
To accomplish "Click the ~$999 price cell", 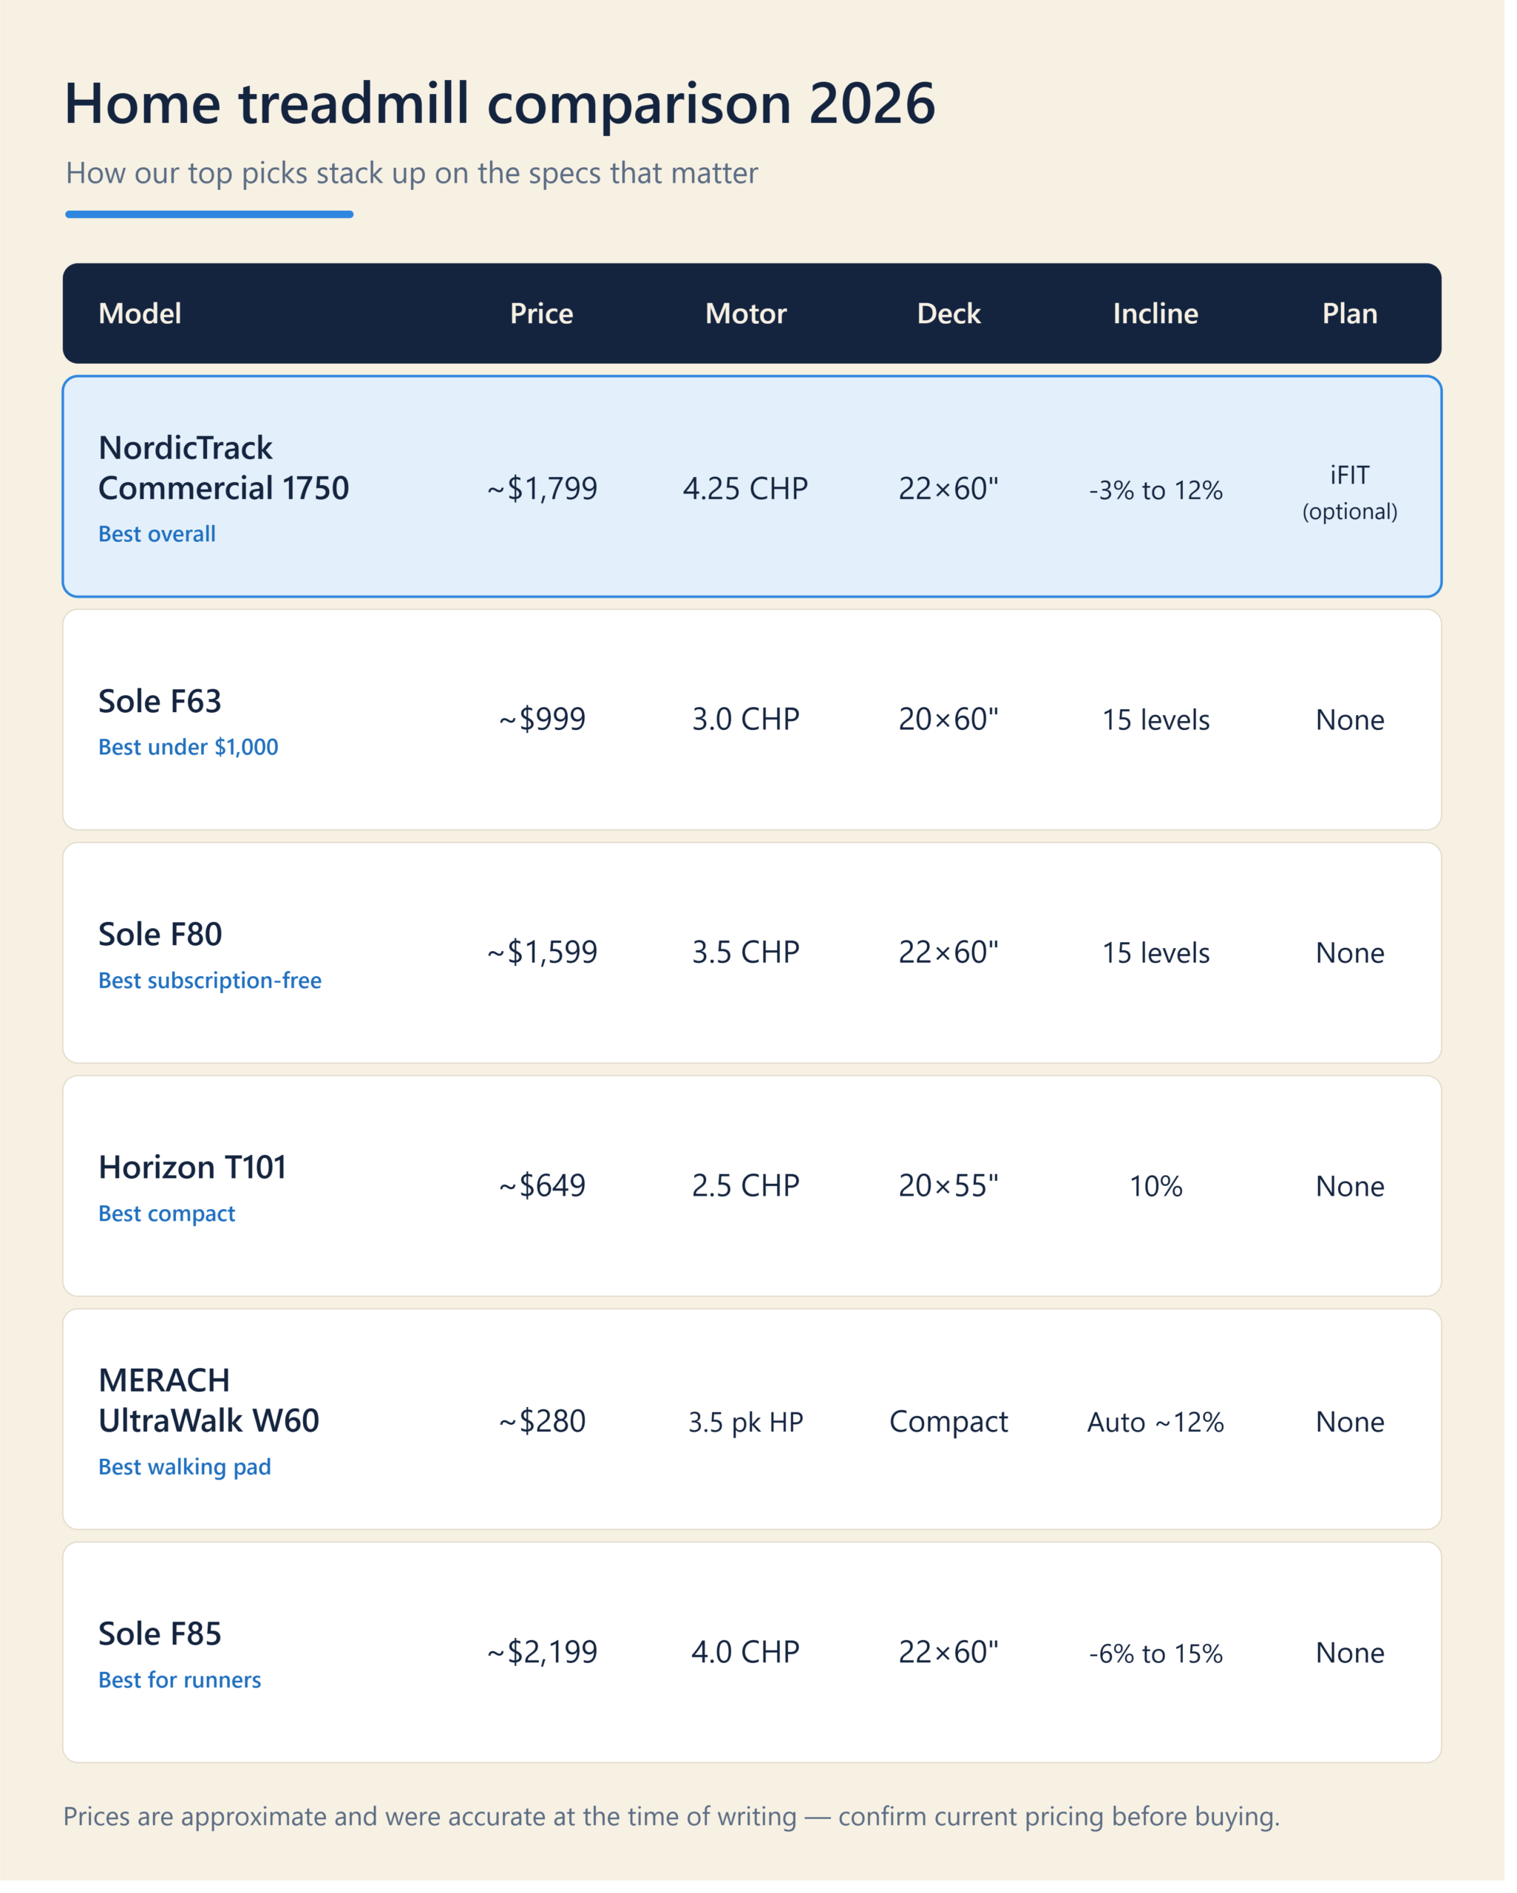I will [x=546, y=725].
